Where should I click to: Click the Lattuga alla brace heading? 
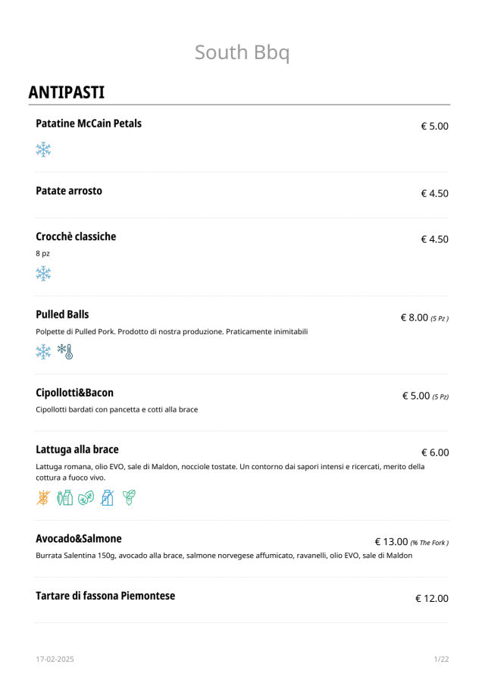pyautogui.click(x=77, y=450)
